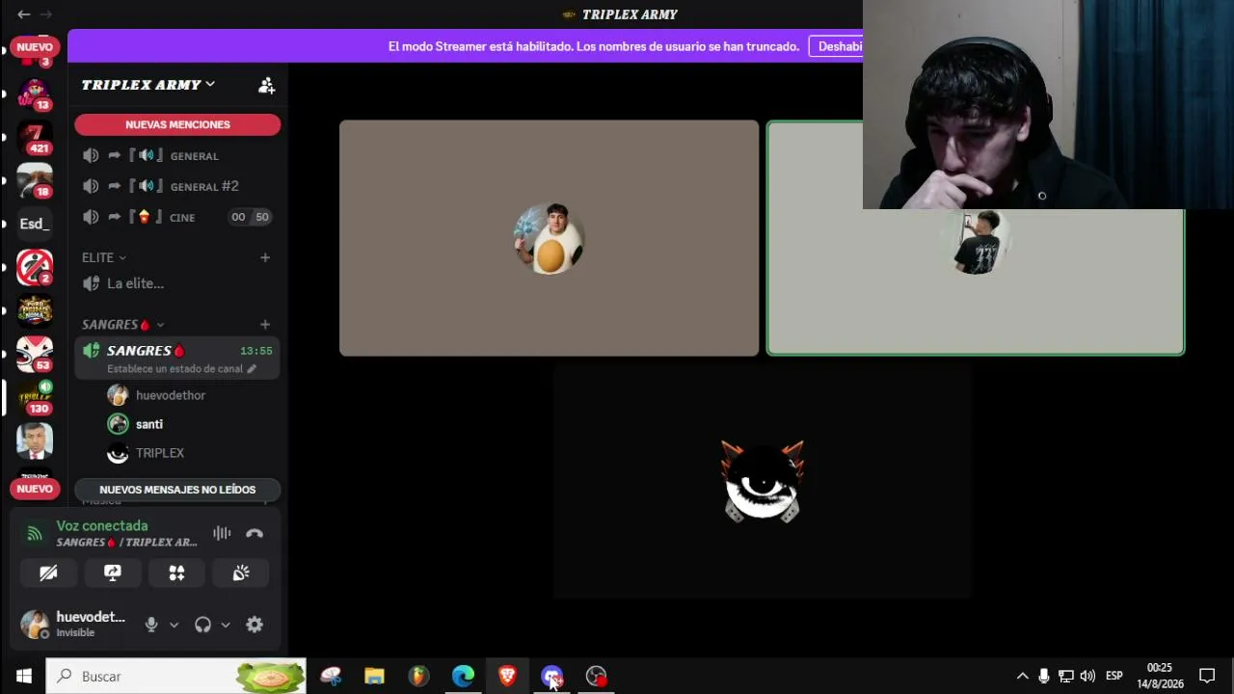The width and height of the screenshot is (1234, 694).
Task: Show hidden system tray icons
Action: (1022, 677)
